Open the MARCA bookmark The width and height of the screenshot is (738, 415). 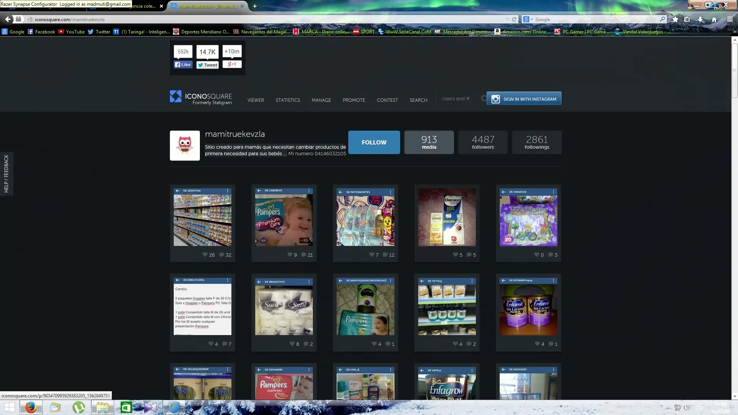point(321,32)
